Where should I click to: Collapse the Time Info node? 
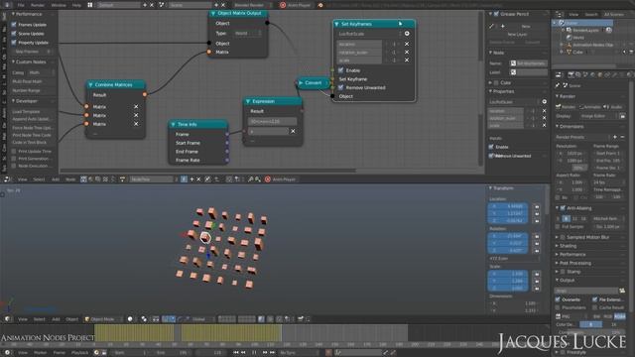174,124
